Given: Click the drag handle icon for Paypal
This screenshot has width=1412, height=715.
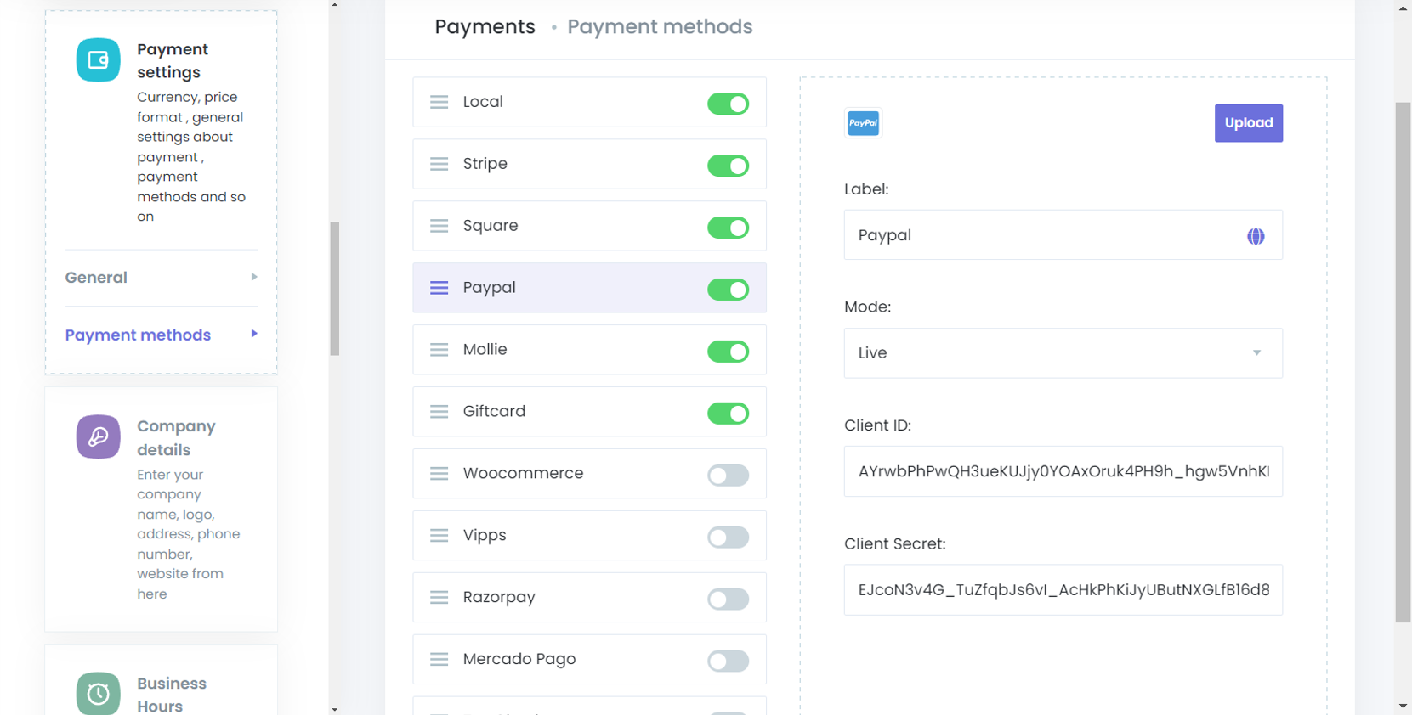Looking at the screenshot, I should point(439,288).
